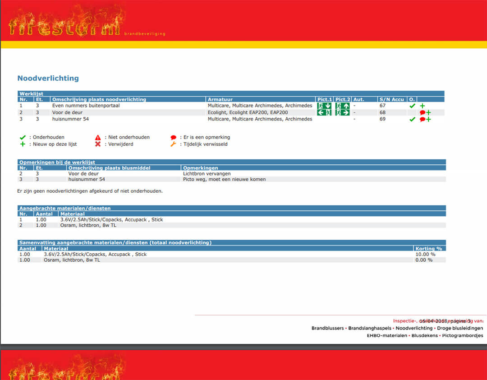
Task: Click the orange wrench 'Tijdelijk verwisseld' icon
Action: tap(173, 144)
